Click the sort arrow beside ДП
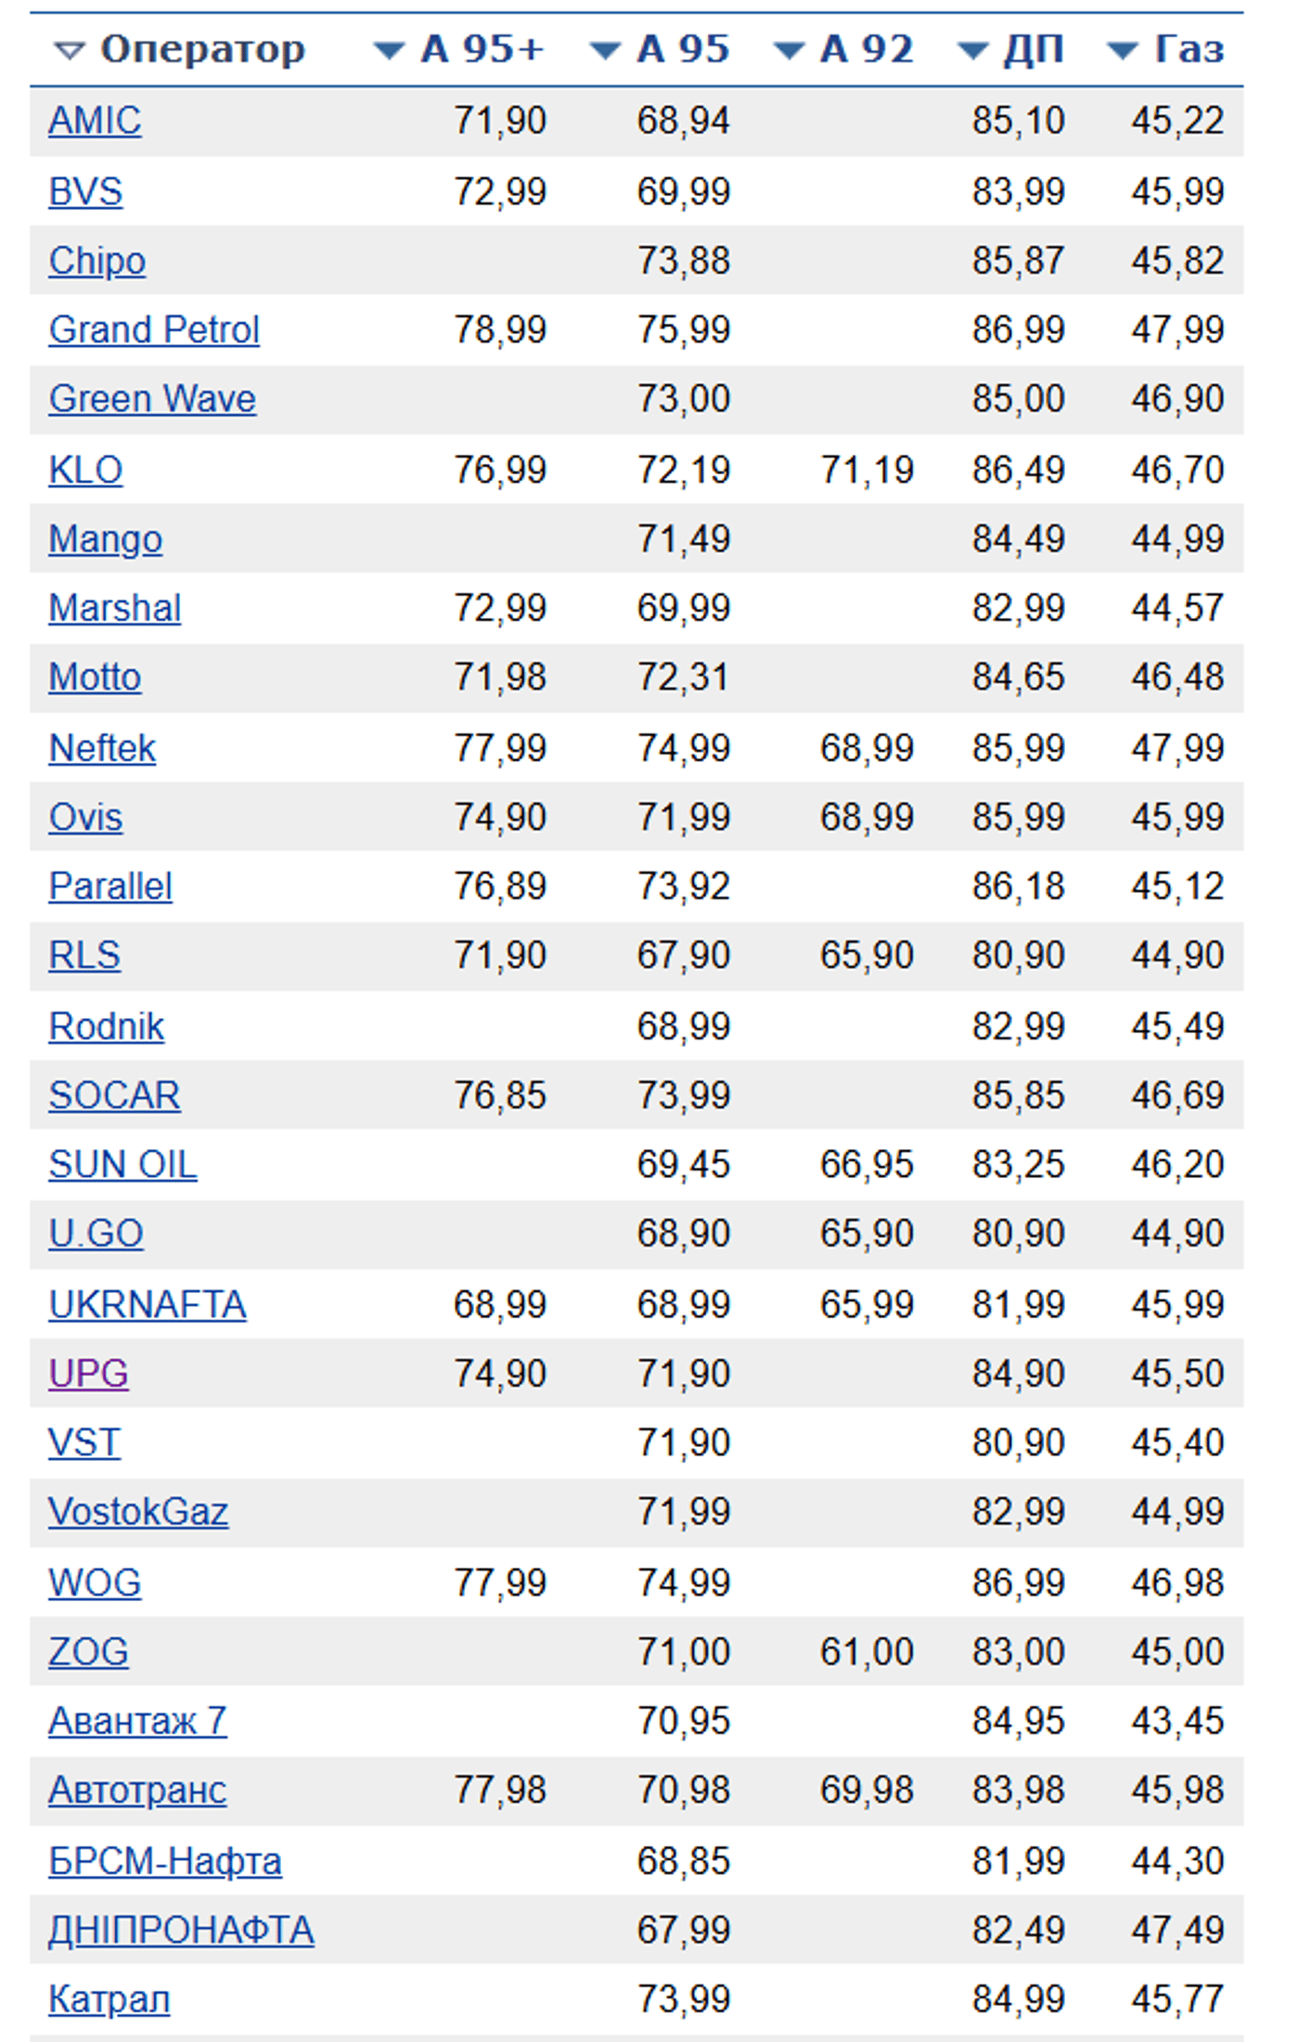The height and width of the screenshot is (2042, 1299). pos(972,51)
